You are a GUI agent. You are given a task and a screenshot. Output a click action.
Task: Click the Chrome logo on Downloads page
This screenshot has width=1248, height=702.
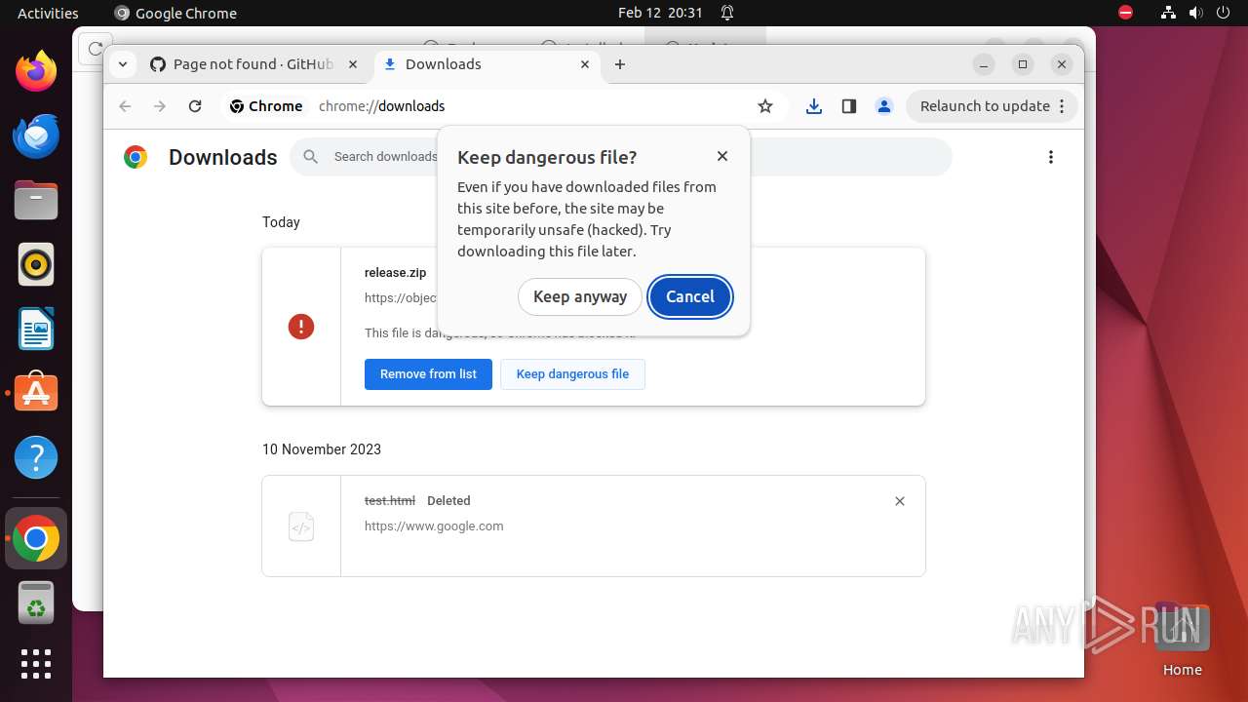[136, 157]
